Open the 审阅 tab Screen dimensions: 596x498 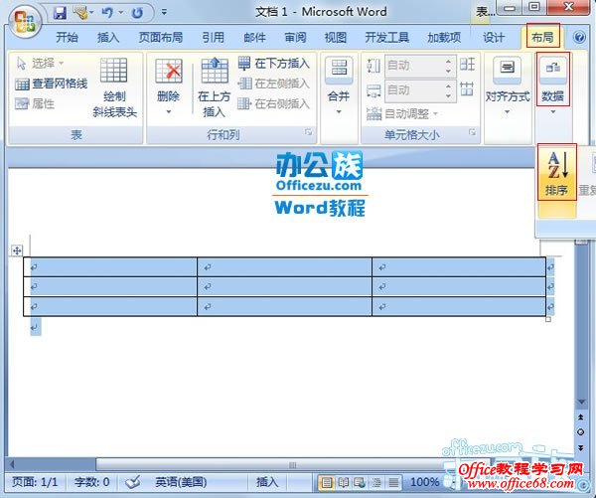coord(295,38)
